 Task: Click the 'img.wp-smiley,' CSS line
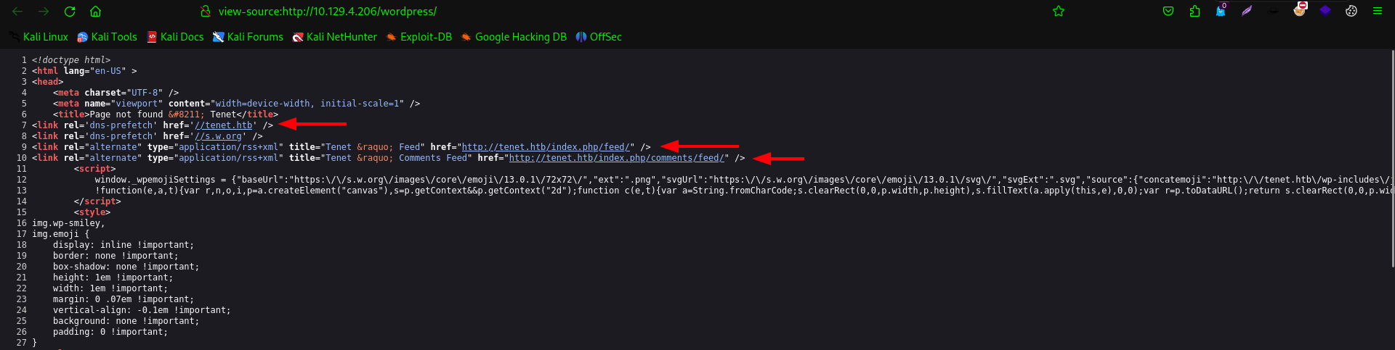tap(68, 223)
